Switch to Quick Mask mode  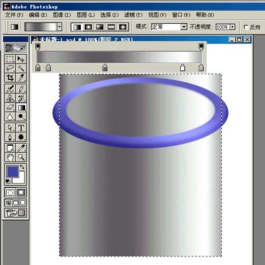(x=21, y=192)
